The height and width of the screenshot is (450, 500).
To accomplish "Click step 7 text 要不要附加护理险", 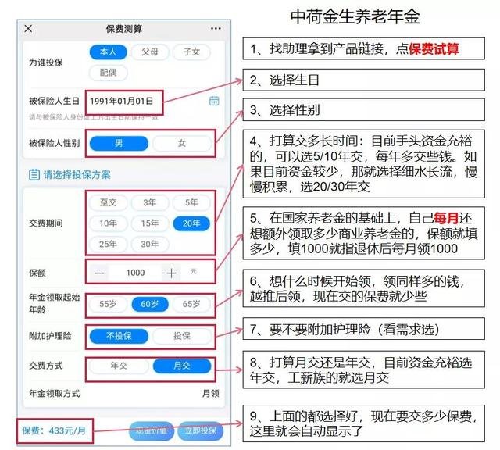I will 320,329.
